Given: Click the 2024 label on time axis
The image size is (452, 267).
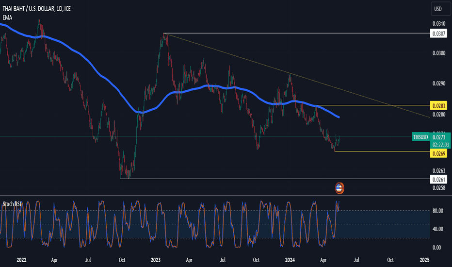Looking at the screenshot, I should pos(290,260).
